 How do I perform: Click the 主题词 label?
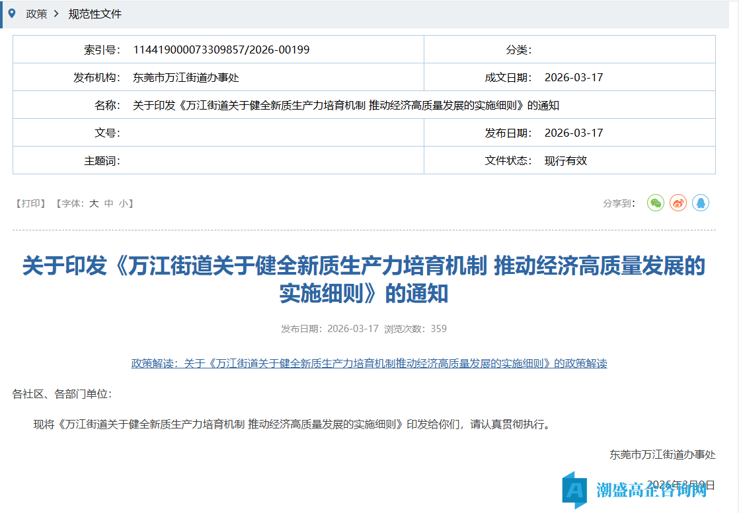[102, 160]
